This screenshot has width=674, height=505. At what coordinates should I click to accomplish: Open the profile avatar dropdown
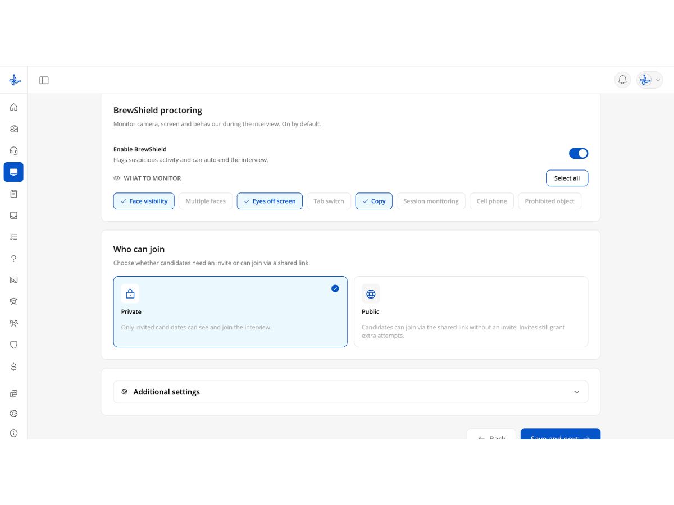[x=649, y=80]
